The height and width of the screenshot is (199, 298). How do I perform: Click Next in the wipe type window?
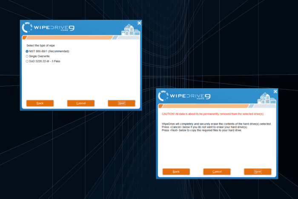click(122, 103)
